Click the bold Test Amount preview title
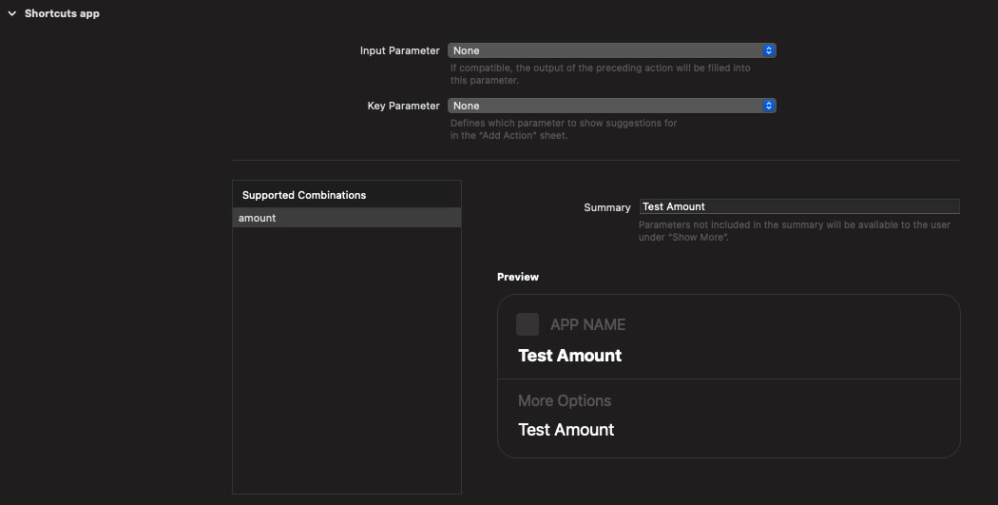998x505 pixels. pyautogui.click(x=569, y=356)
